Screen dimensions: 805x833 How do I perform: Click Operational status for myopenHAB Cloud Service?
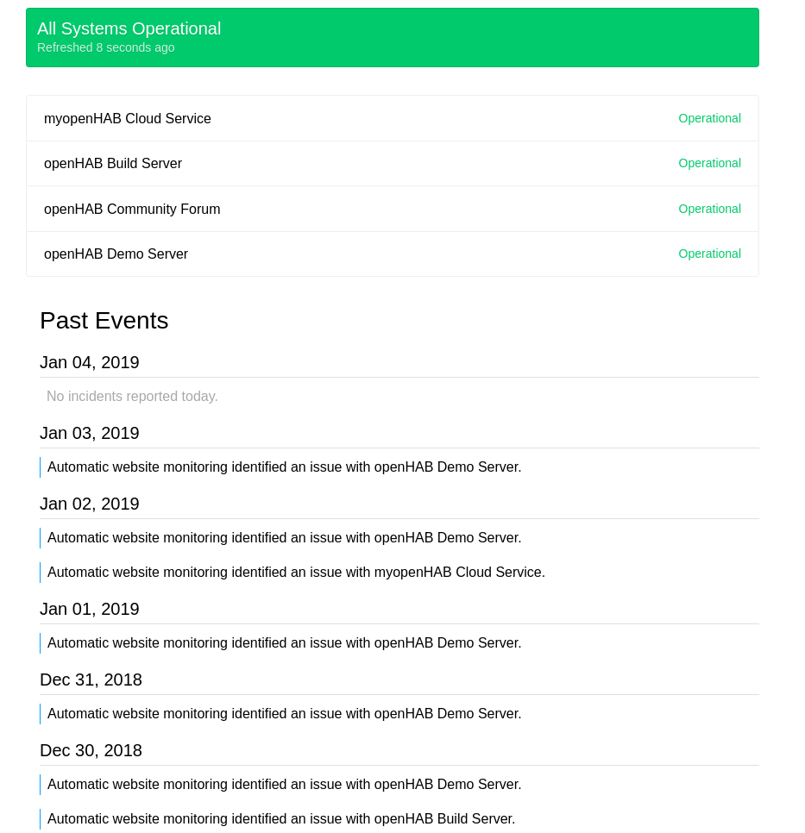click(709, 118)
